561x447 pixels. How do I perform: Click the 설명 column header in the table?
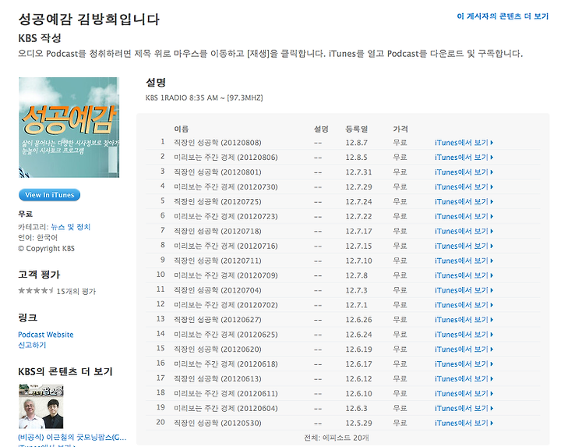pyautogui.click(x=321, y=129)
